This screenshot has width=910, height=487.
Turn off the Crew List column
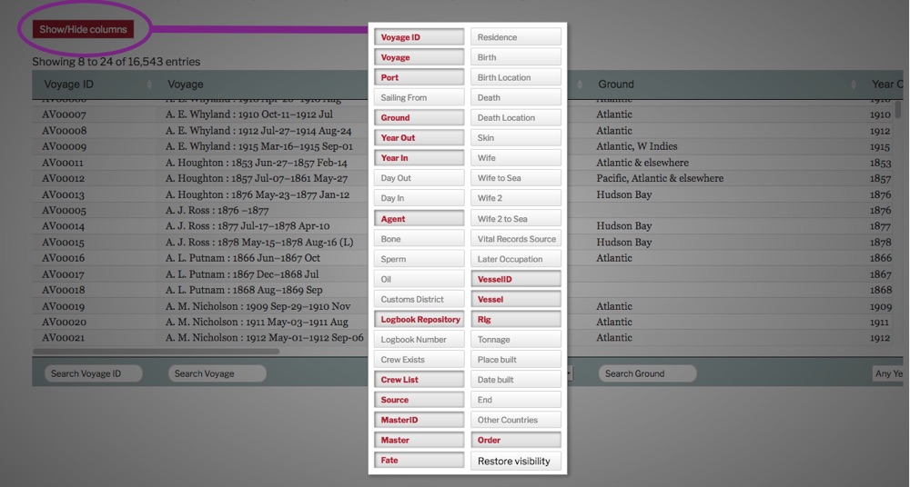419,380
